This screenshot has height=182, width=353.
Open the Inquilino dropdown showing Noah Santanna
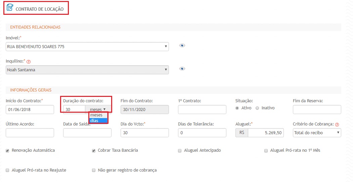point(87,70)
